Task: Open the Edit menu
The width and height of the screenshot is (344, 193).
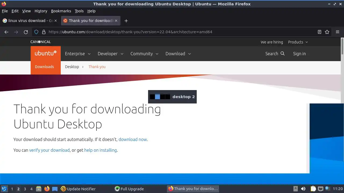Action: click(15, 11)
